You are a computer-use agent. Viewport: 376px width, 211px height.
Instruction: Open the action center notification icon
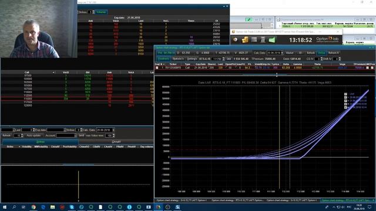pos(370,207)
